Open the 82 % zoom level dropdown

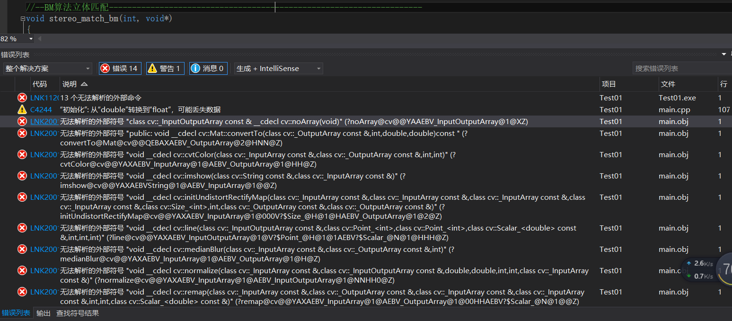pyautogui.click(x=17, y=39)
